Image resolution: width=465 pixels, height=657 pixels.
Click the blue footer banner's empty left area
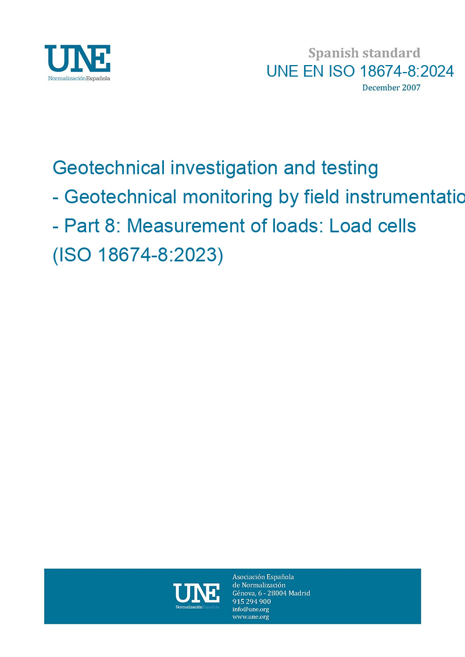click(x=107, y=596)
